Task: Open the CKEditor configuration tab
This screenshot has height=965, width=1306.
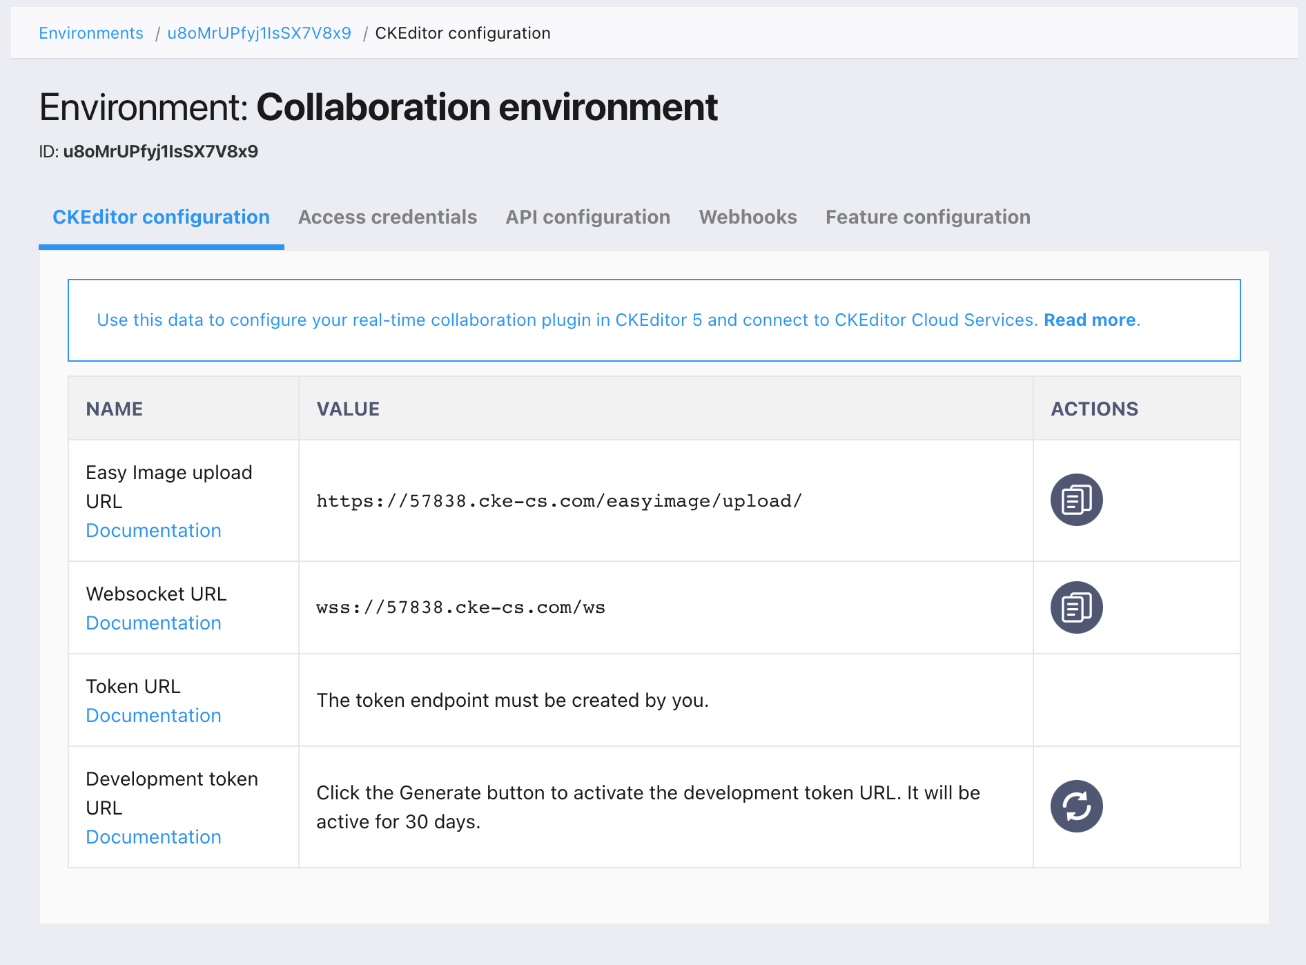Action: tap(161, 217)
